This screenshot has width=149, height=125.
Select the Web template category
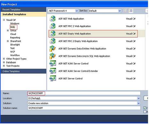pyautogui.click(x=12, y=27)
